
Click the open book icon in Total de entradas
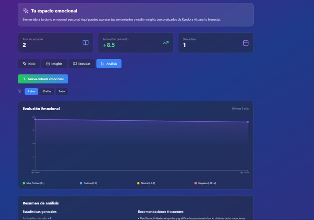(85, 43)
